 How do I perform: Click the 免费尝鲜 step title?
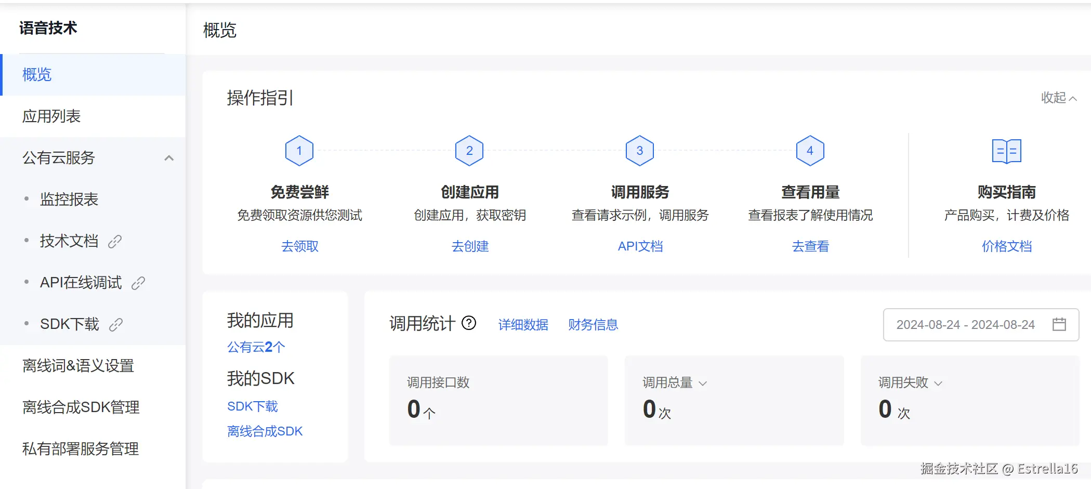click(300, 192)
